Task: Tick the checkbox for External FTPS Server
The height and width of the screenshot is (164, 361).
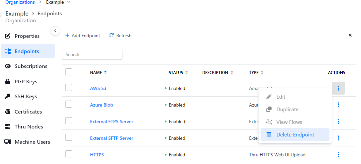Action: (69, 121)
